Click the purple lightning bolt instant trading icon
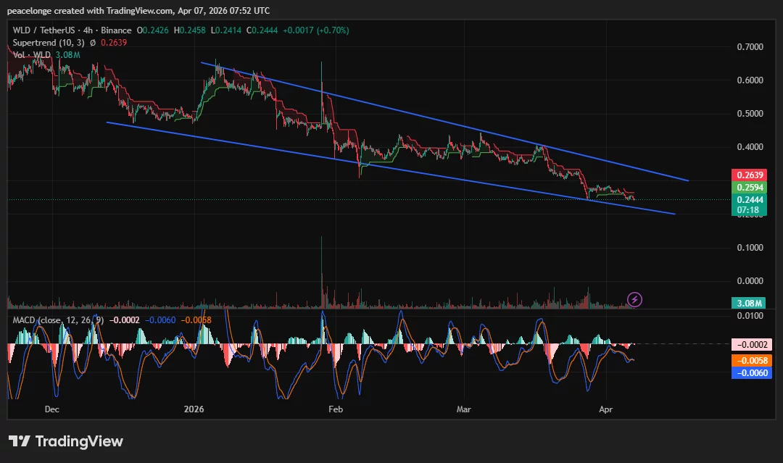The height and width of the screenshot is (463, 783). click(634, 299)
